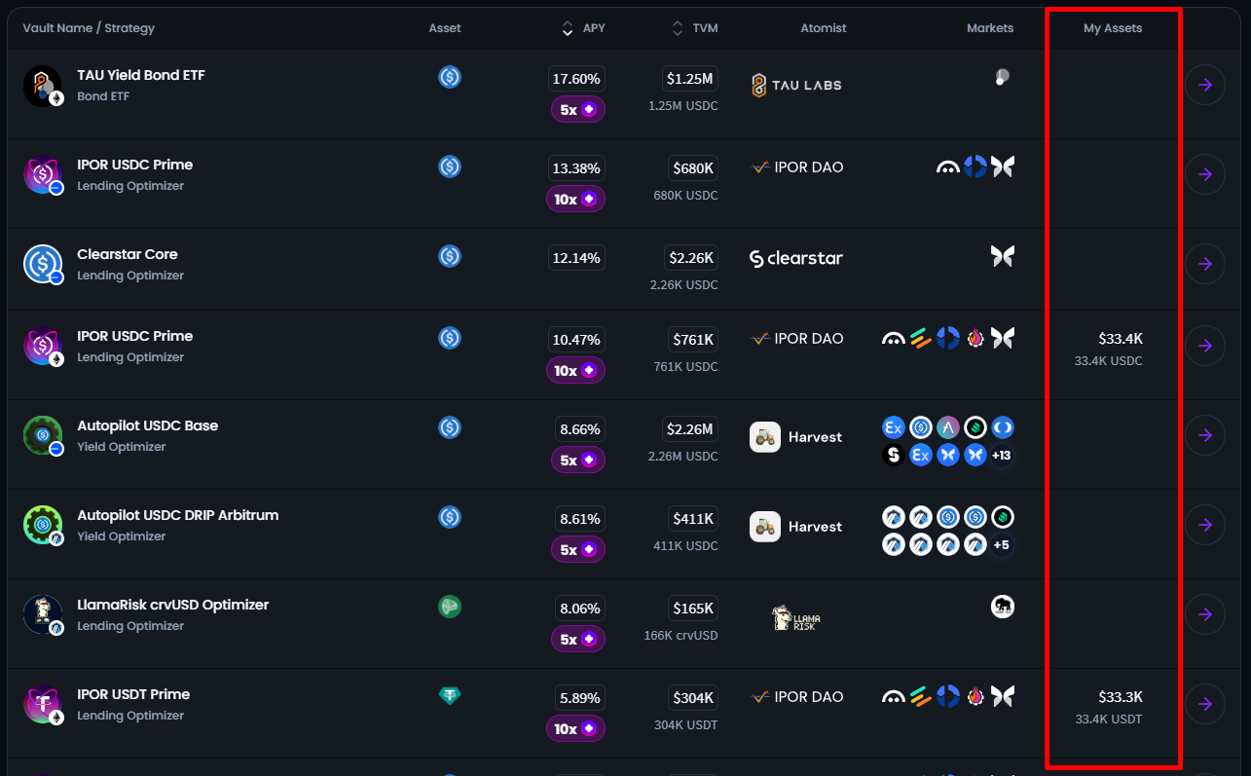Image resolution: width=1251 pixels, height=776 pixels.
Task: Click the Autopilot USDC DRIP Arbitrum vault logo
Action: click(x=43, y=525)
